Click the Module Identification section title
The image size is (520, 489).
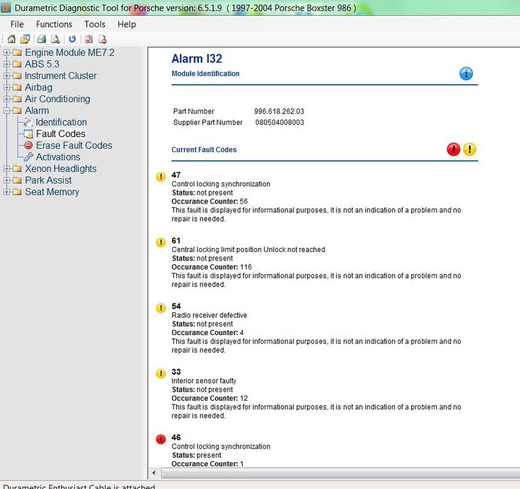pos(205,73)
